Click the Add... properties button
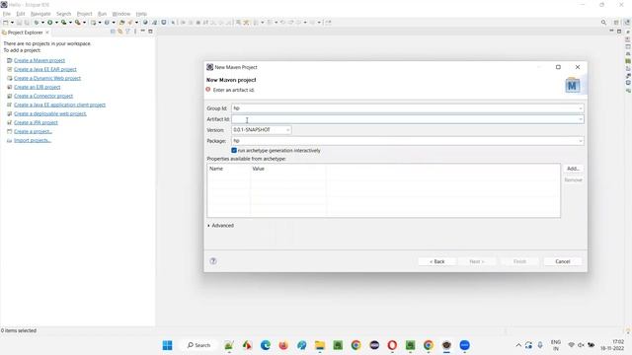 pyautogui.click(x=573, y=169)
